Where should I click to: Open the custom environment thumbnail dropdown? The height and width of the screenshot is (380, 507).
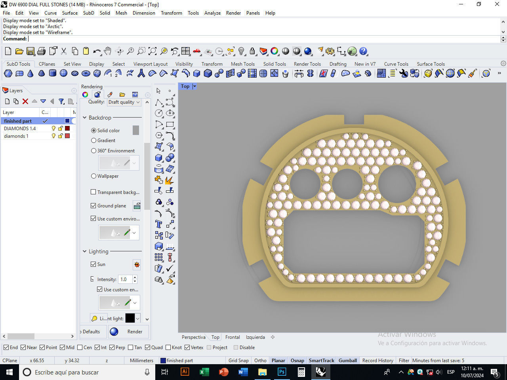pyautogui.click(x=134, y=233)
